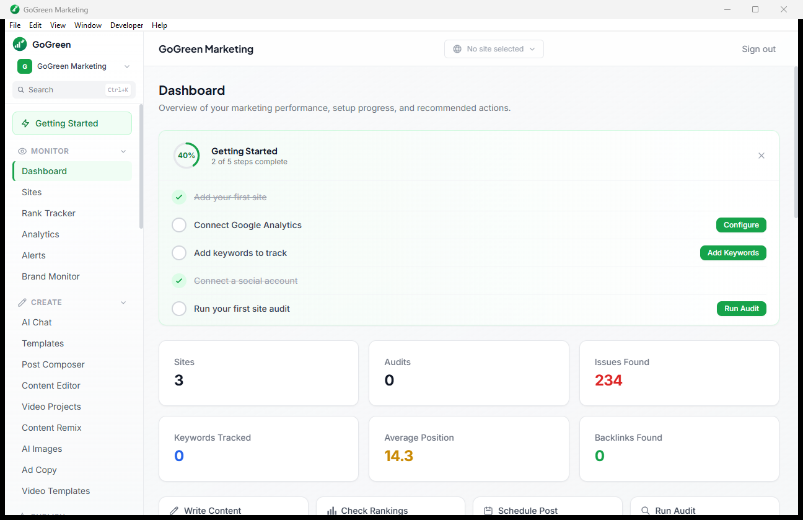803x520 pixels.
Task: Open the Developer menu
Action: tap(126, 25)
